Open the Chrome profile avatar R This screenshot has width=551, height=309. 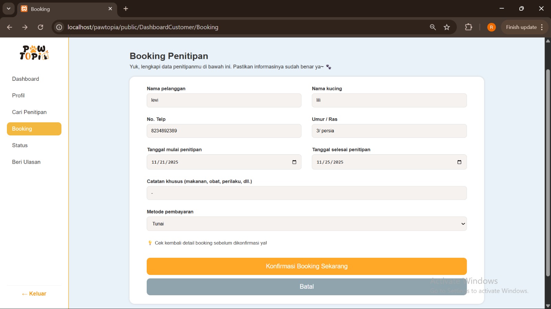(x=491, y=27)
